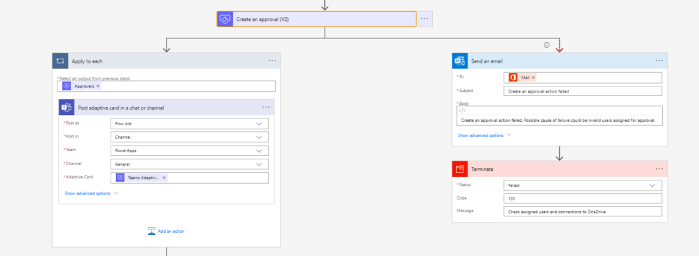The width and height of the screenshot is (699, 256).
Task: Click the Subject input field
Action: tap(583, 91)
